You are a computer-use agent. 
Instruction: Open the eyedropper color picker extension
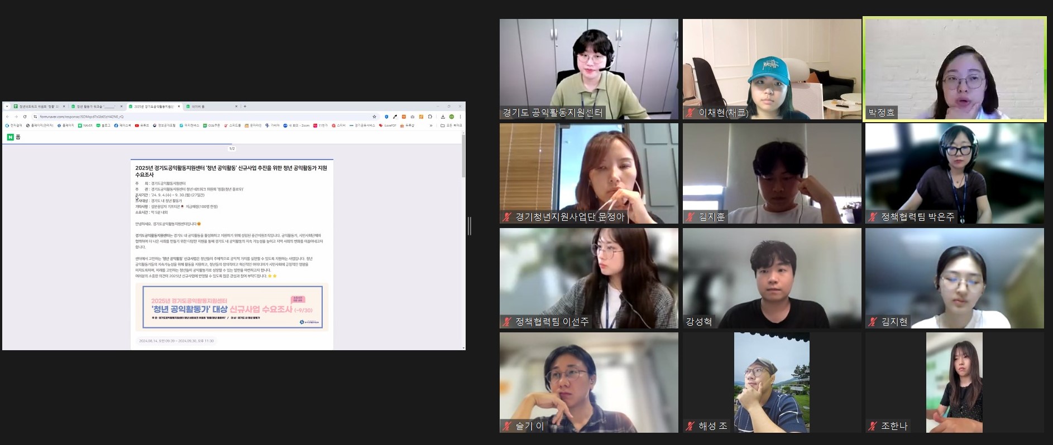point(395,117)
